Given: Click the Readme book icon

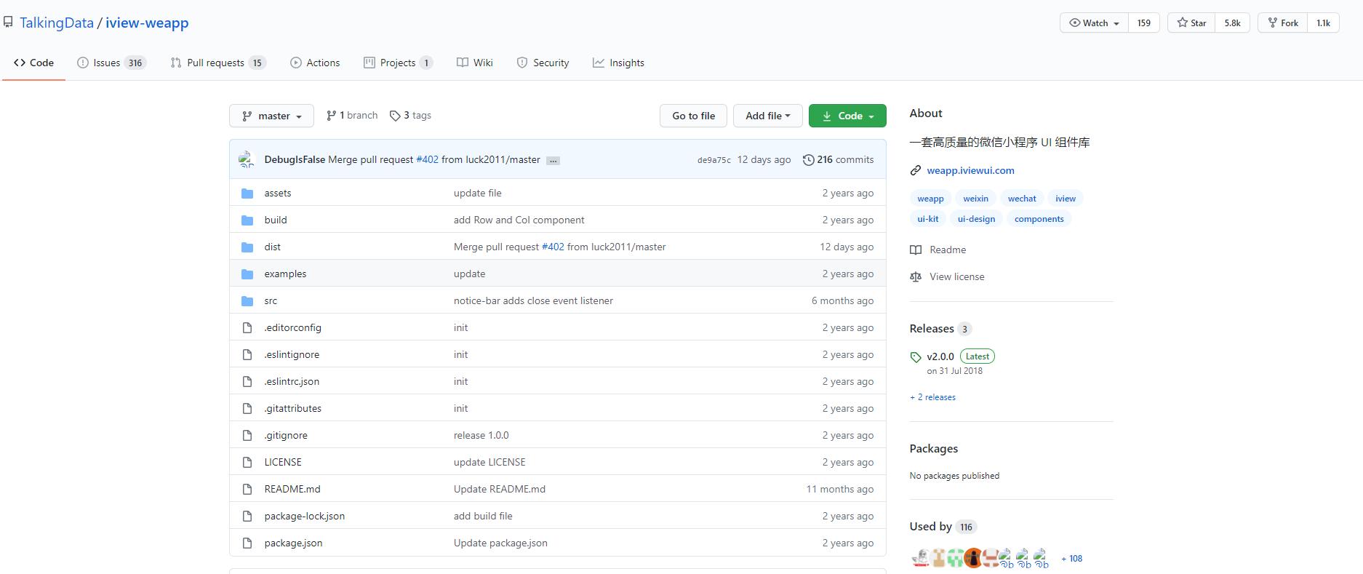Looking at the screenshot, I should click(x=916, y=250).
